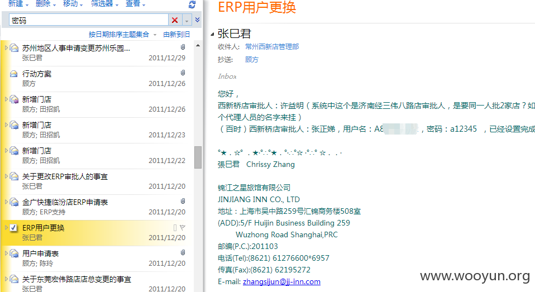Open the 查看 menu
This screenshot has height=292, width=535.
tap(135, 4)
